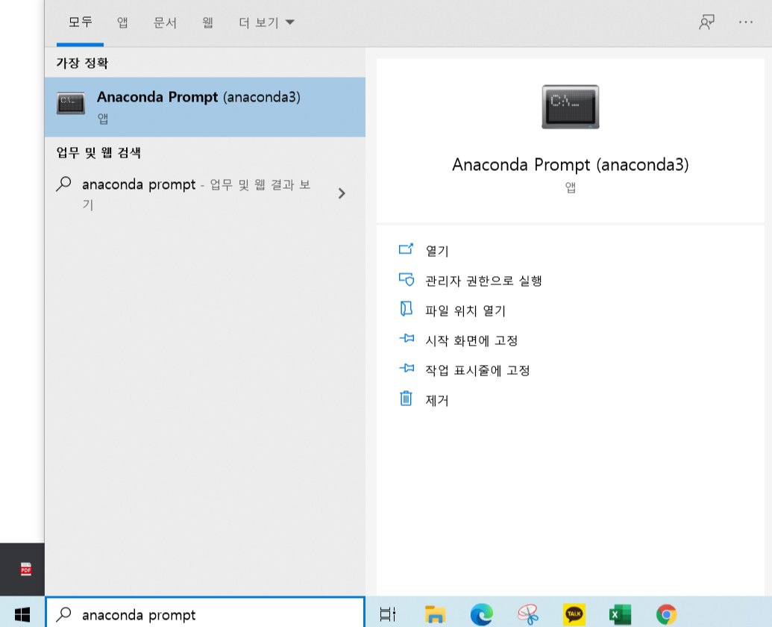Launch KakaoTalk from the taskbar
This screenshot has width=772, height=627.
coord(574,614)
